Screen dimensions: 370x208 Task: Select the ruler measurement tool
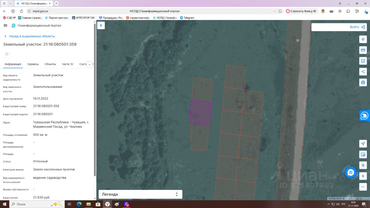363,50
